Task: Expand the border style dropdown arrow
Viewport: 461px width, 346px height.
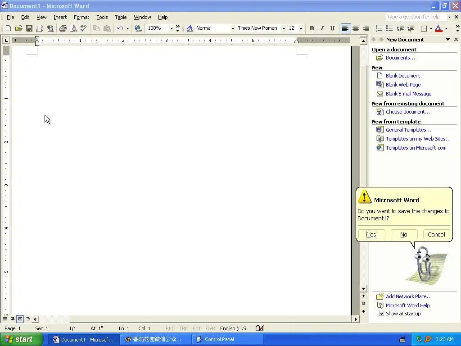Action: (x=431, y=28)
